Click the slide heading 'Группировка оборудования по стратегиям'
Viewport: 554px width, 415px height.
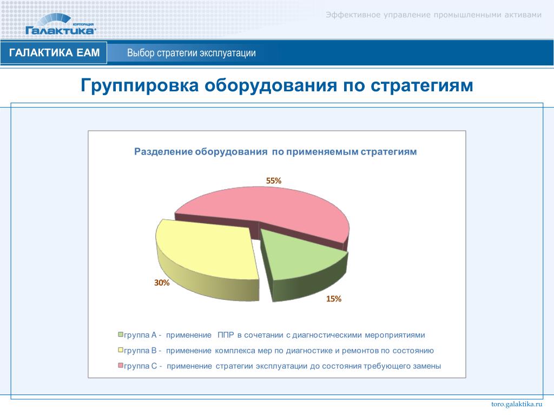coord(276,85)
